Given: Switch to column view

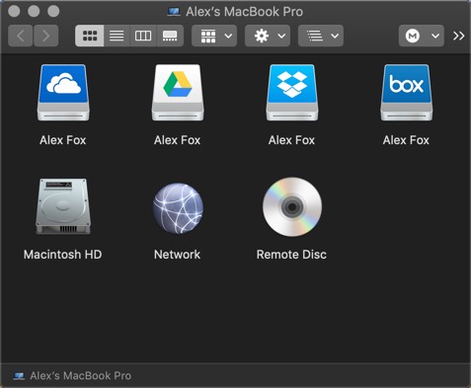Looking at the screenshot, I should click(x=143, y=36).
